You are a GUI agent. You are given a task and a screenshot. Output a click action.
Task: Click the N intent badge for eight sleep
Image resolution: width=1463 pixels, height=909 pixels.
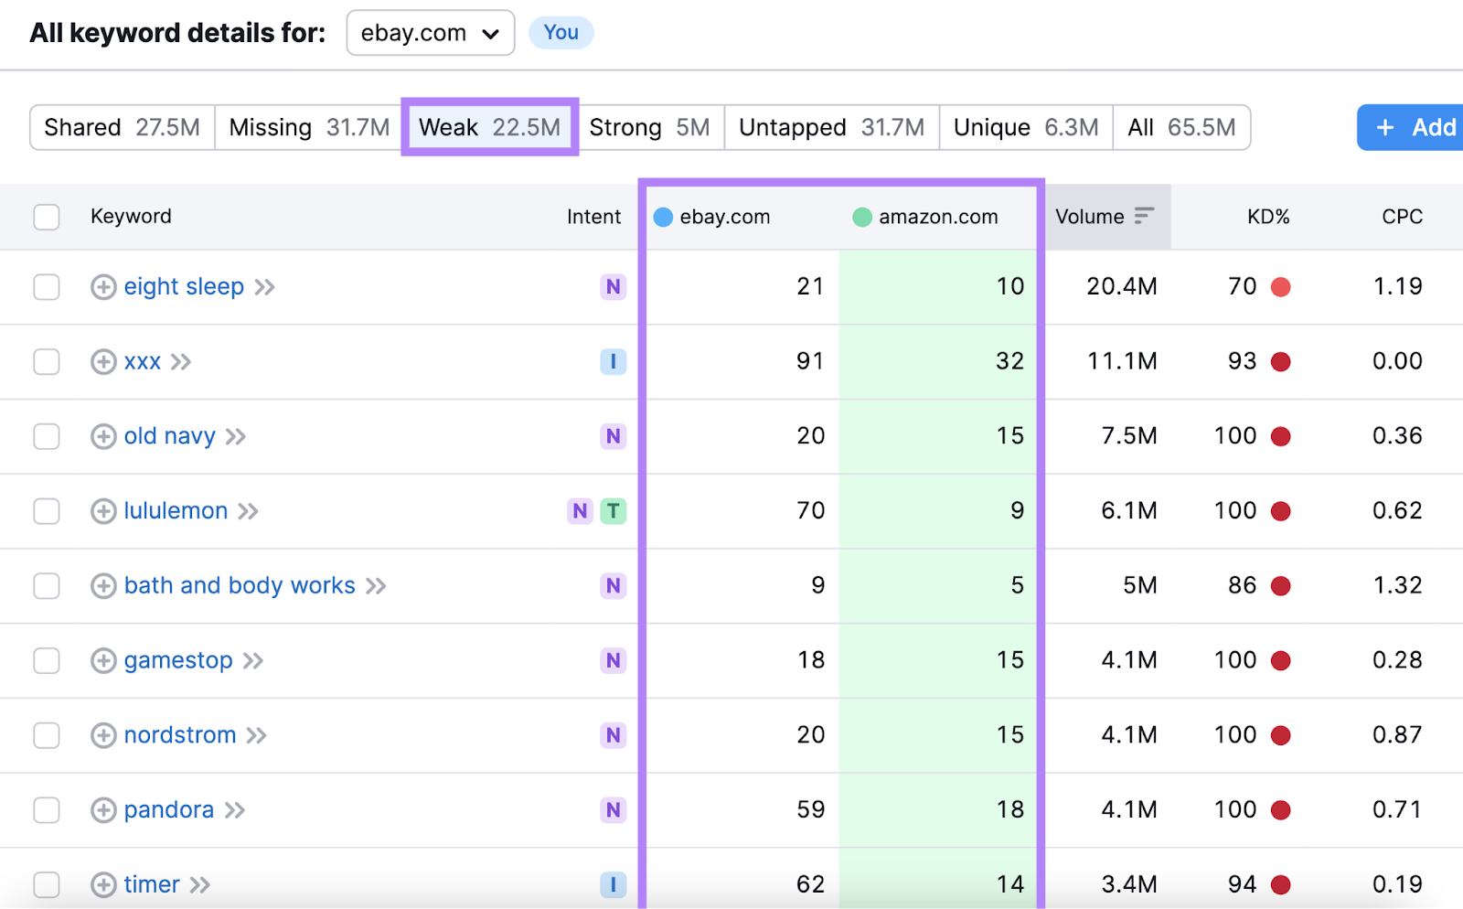(x=613, y=286)
